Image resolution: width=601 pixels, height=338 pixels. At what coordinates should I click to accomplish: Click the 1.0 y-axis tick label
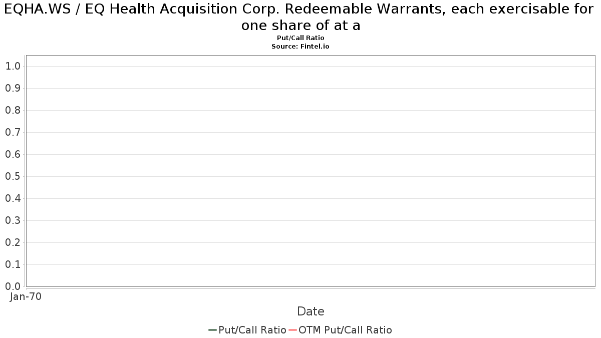tap(13, 66)
